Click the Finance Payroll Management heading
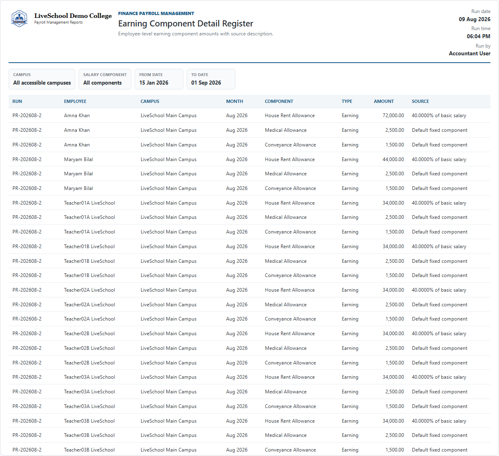499x456 pixels. point(156,13)
